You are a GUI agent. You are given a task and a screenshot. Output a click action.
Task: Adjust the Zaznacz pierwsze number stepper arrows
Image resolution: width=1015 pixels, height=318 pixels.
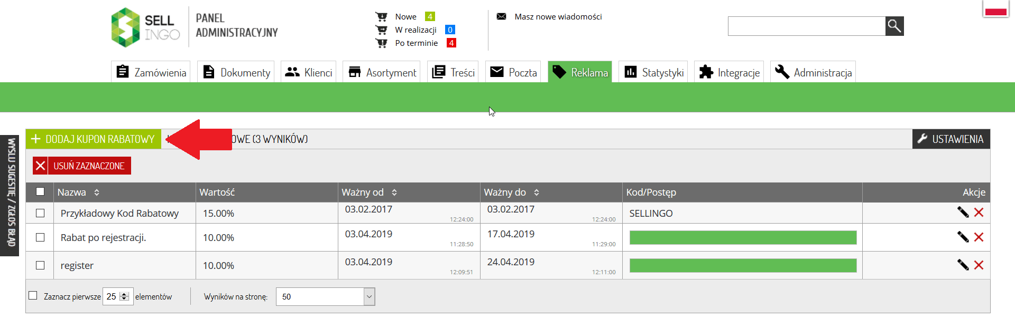pyautogui.click(x=124, y=296)
